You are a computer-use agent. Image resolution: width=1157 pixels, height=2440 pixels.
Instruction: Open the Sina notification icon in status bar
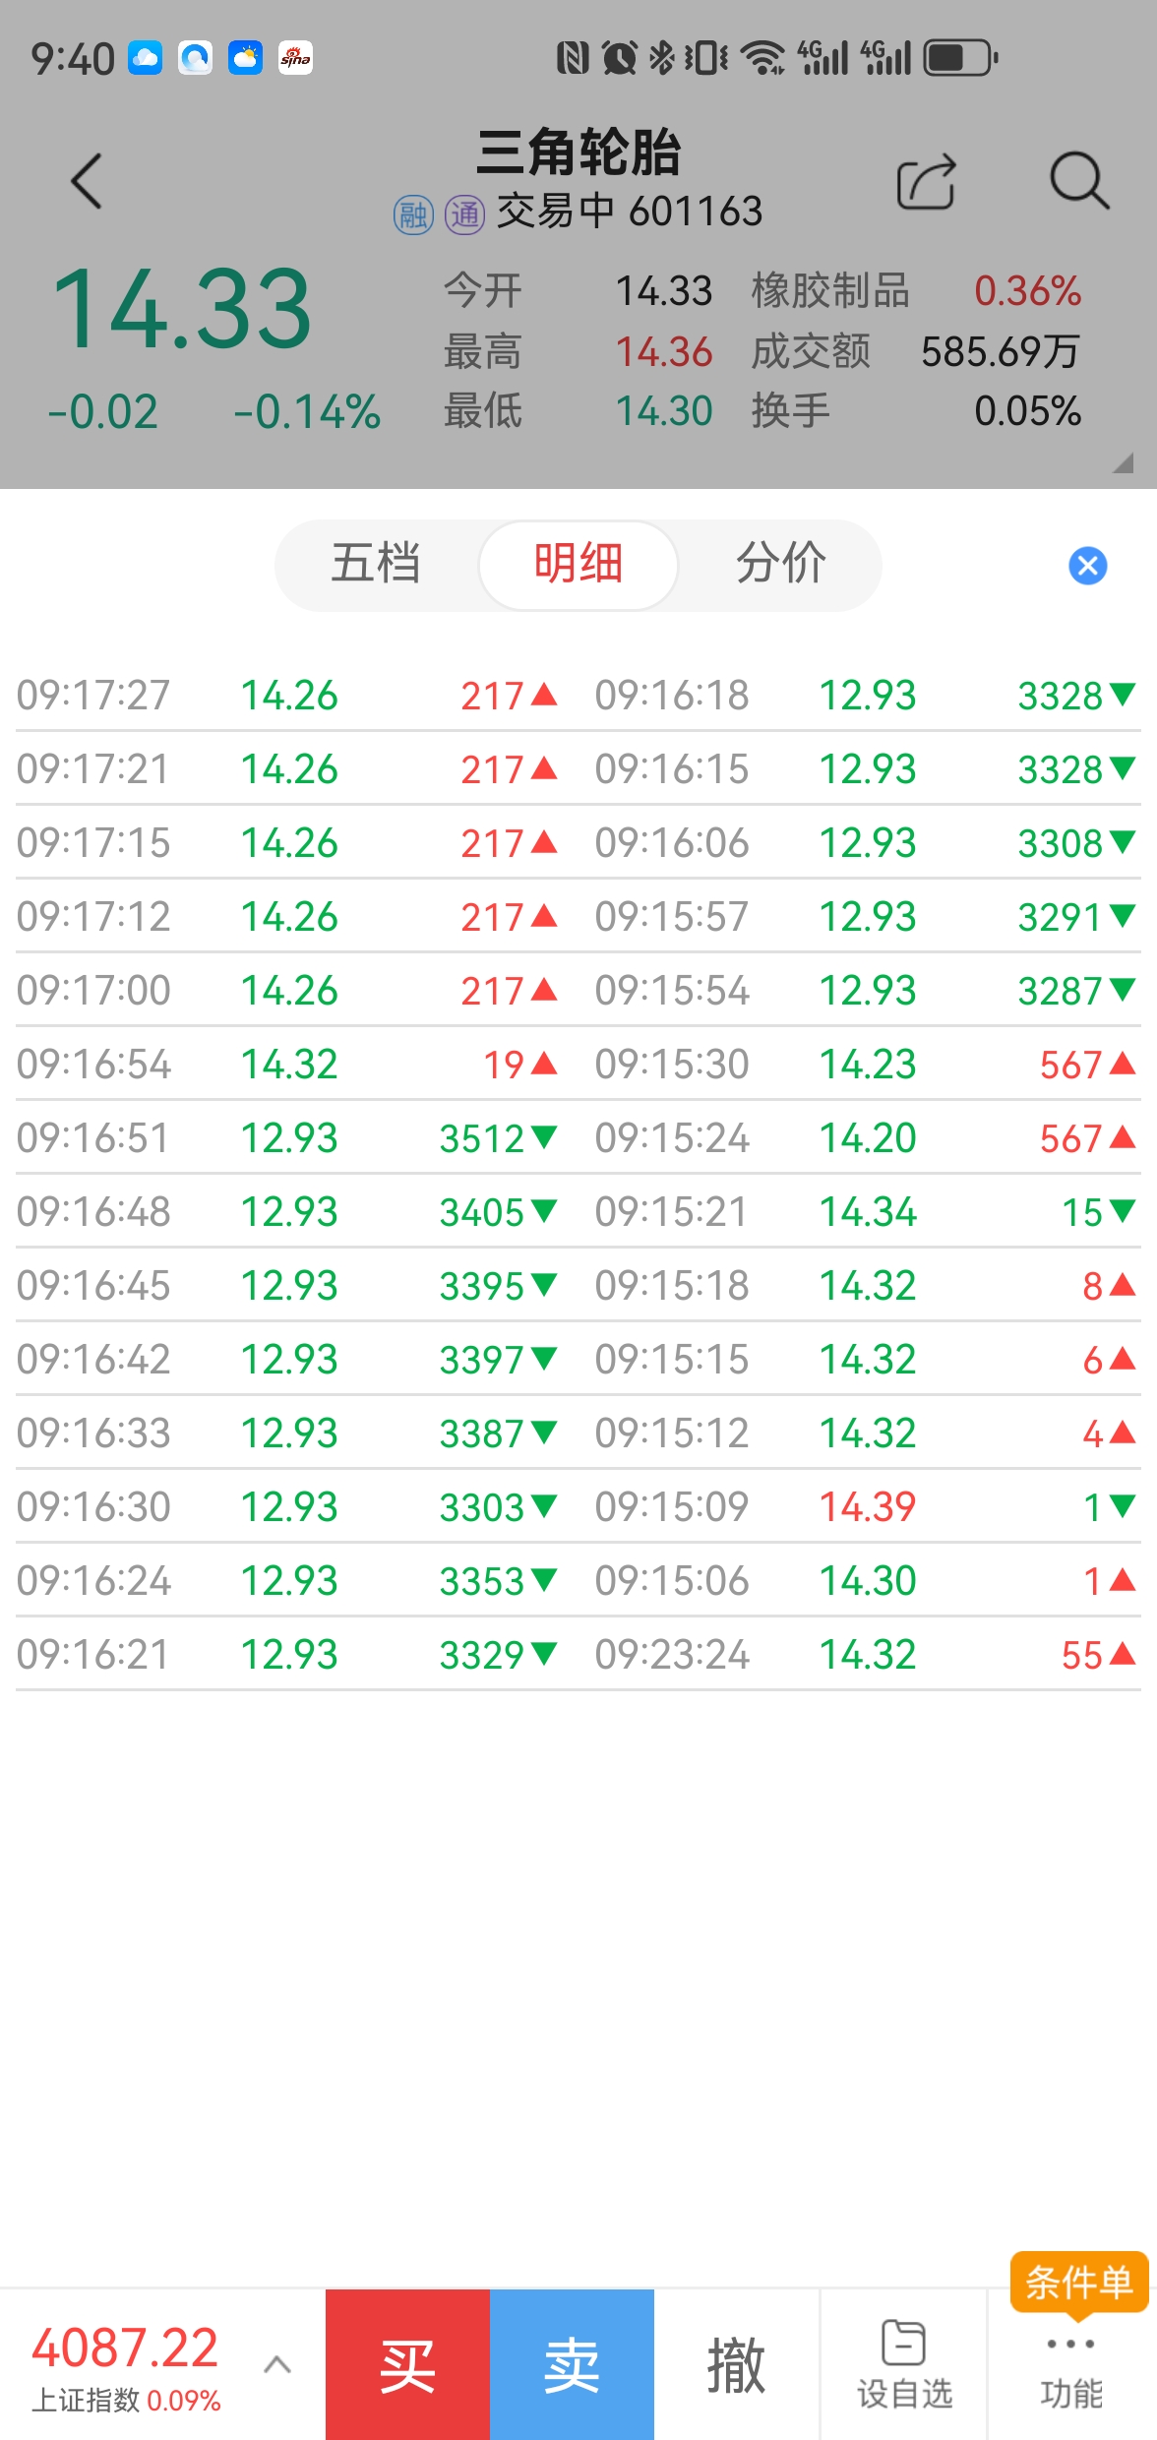295,58
